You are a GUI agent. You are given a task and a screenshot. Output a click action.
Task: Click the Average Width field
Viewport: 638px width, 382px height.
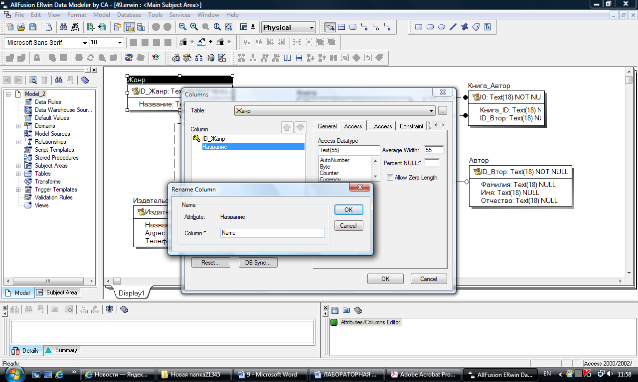pos(434,150)
